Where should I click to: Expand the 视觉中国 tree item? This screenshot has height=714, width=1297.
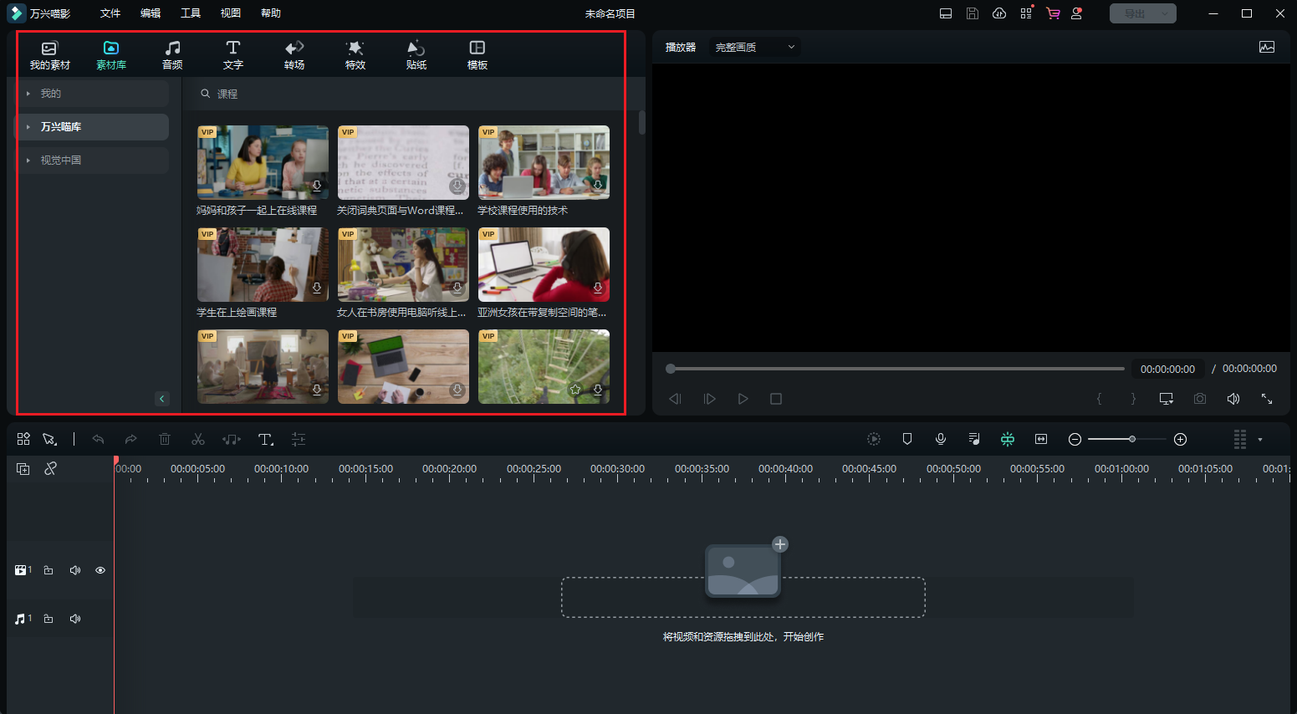tap(28, 161)
